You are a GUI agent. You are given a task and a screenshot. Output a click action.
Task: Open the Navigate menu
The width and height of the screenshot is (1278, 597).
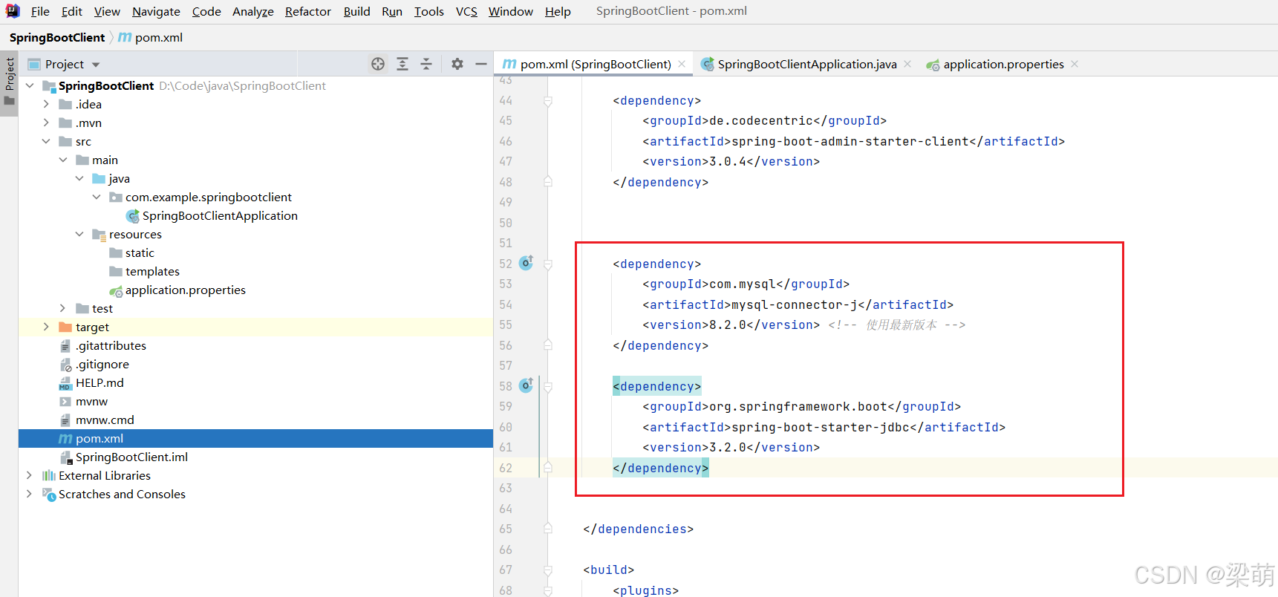pos(156,12)
